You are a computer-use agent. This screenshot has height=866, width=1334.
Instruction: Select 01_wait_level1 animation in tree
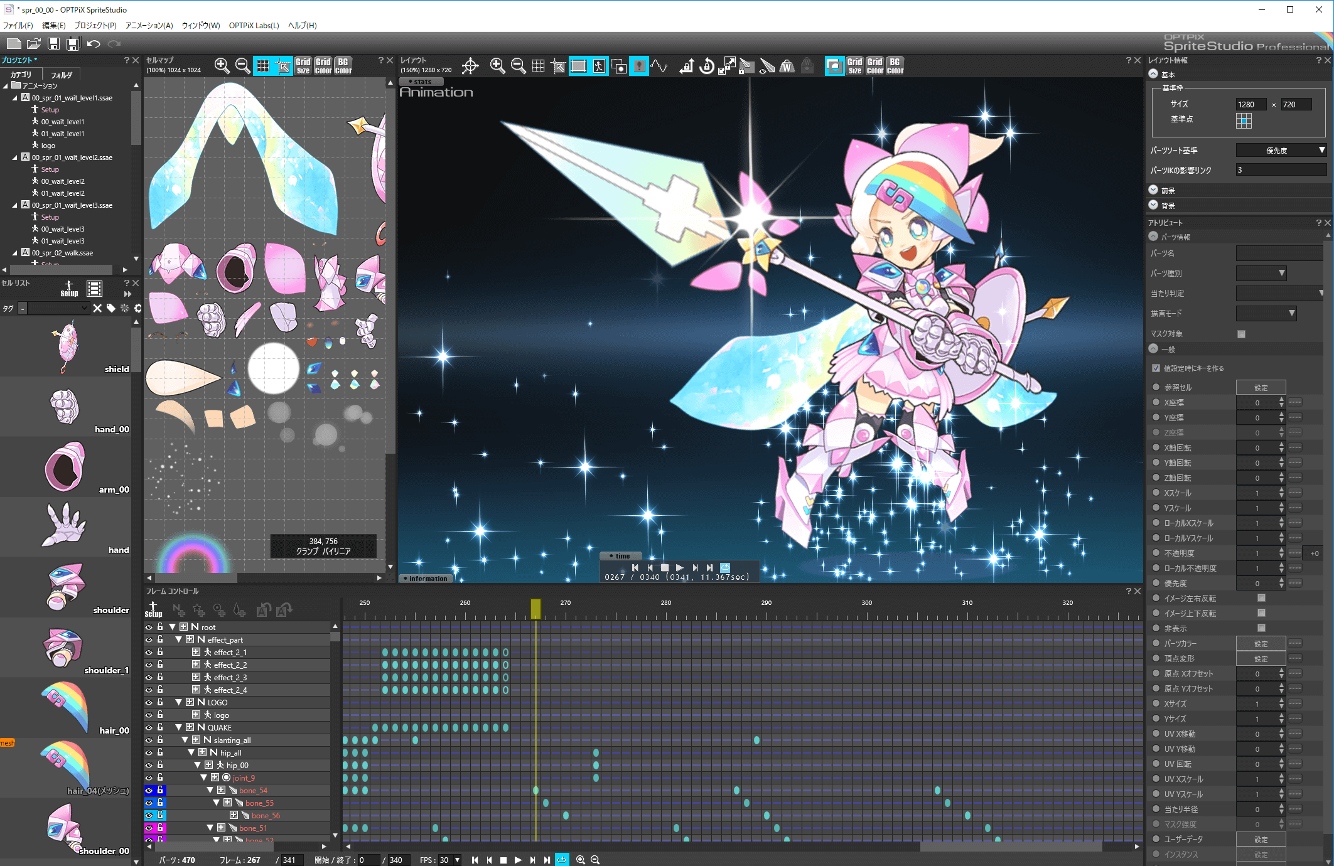point(62,134)
